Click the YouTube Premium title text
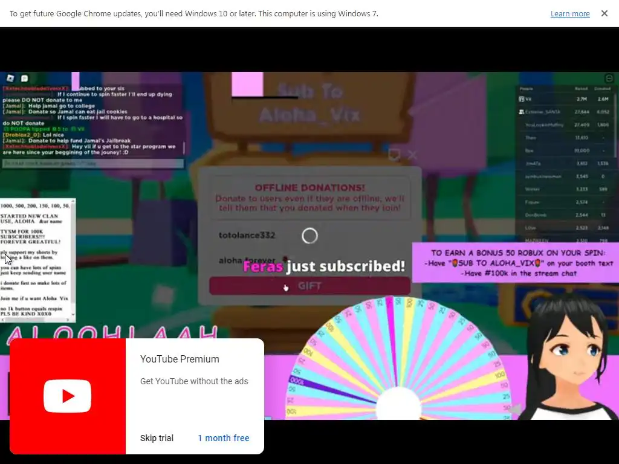 [180, 359]
